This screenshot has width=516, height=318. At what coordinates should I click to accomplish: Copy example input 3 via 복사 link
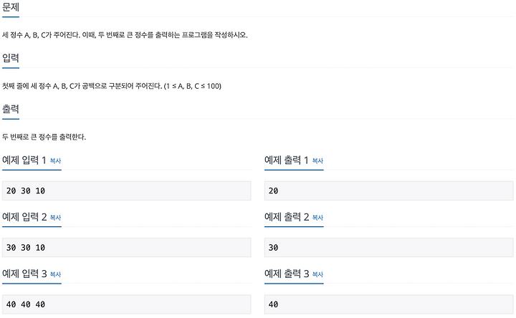(55, 274)
